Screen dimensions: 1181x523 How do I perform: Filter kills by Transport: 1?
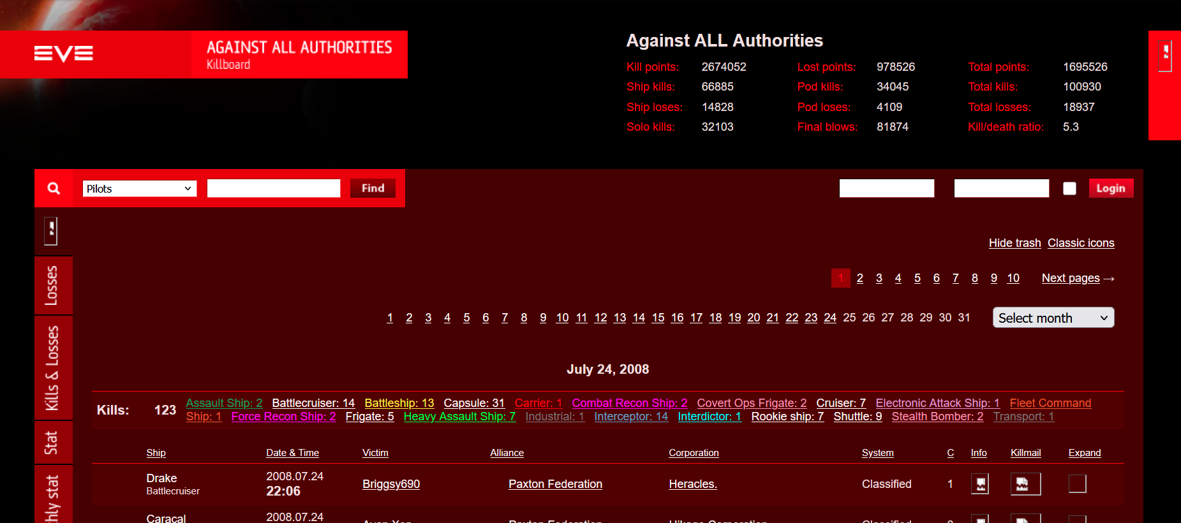1023,416
